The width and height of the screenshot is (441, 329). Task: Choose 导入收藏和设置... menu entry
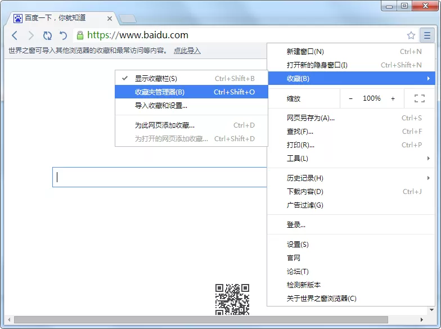(x=191, y=106)
